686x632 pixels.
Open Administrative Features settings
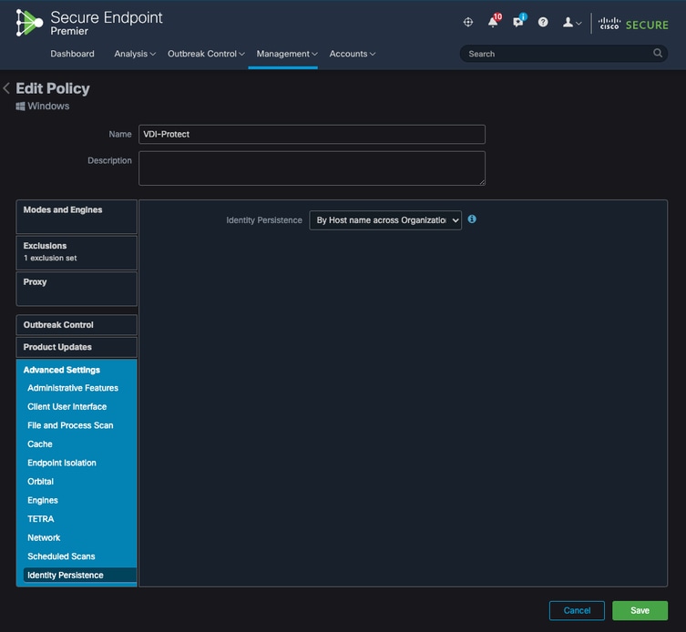(73, 388)
